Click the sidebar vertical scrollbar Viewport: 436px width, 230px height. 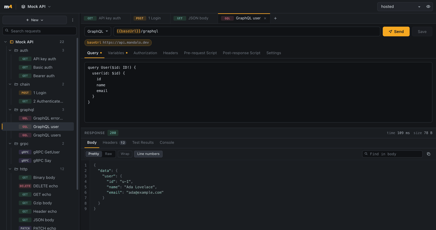click(77, 114)
